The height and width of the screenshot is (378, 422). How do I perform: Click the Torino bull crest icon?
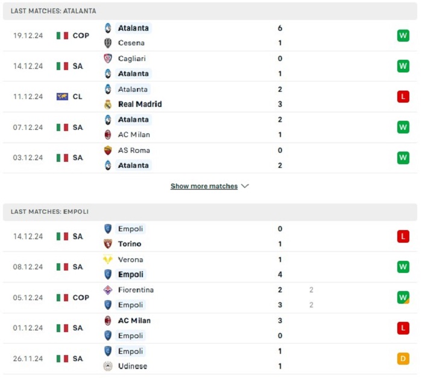point(108,244)
